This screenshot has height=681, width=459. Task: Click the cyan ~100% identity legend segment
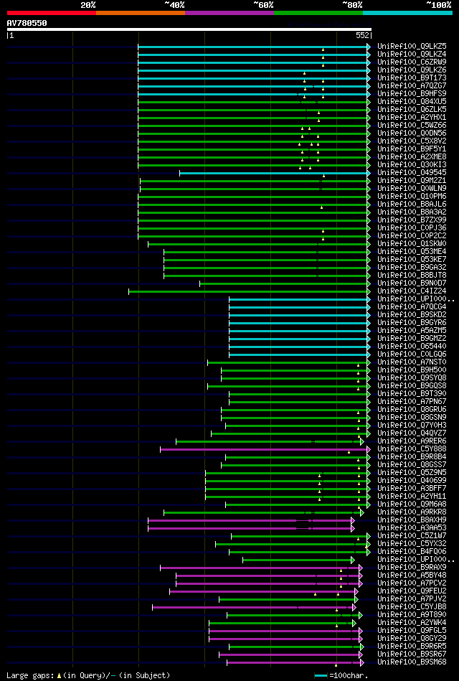(408, 13)
